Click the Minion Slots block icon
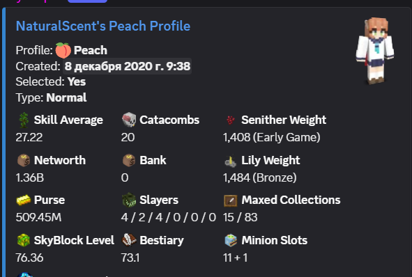Viewport: 412px width, 277px height. point(231,240)
